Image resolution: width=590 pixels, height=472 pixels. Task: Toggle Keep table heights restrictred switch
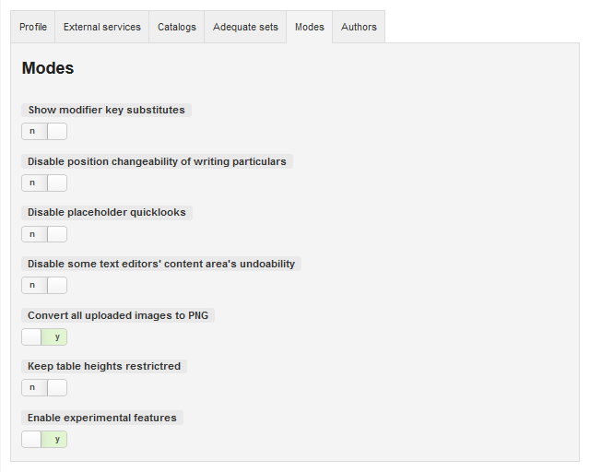pyautogui.click(x=44, y=388)
